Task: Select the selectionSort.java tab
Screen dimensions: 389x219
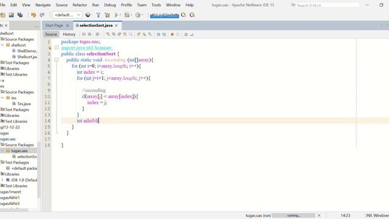Action: tap(96, 26)
